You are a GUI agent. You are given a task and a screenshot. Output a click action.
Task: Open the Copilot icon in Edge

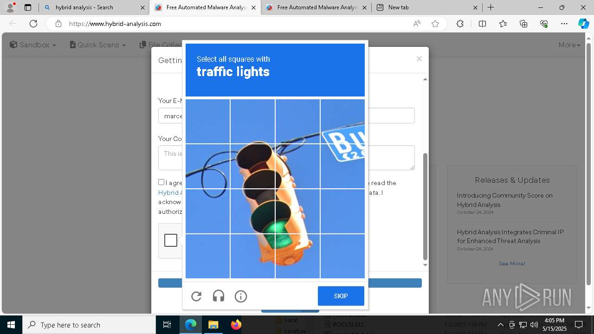[x=583, y=24]
